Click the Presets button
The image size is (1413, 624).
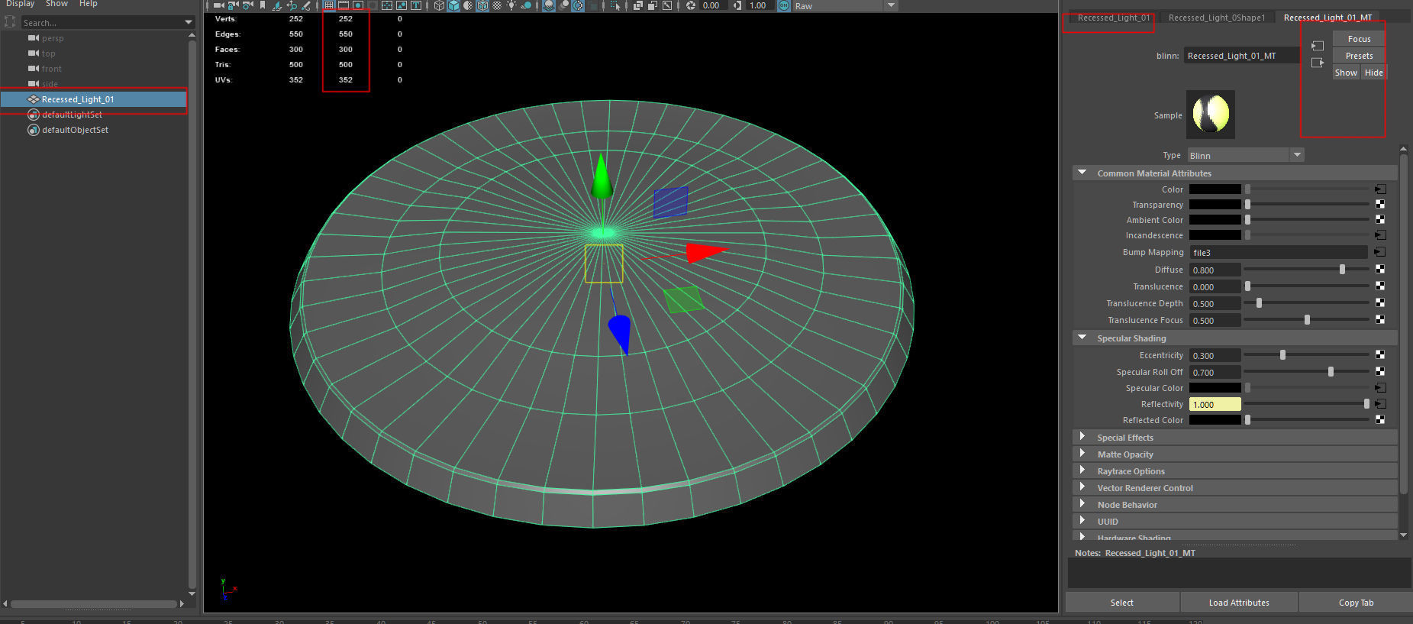[1359, 56]
